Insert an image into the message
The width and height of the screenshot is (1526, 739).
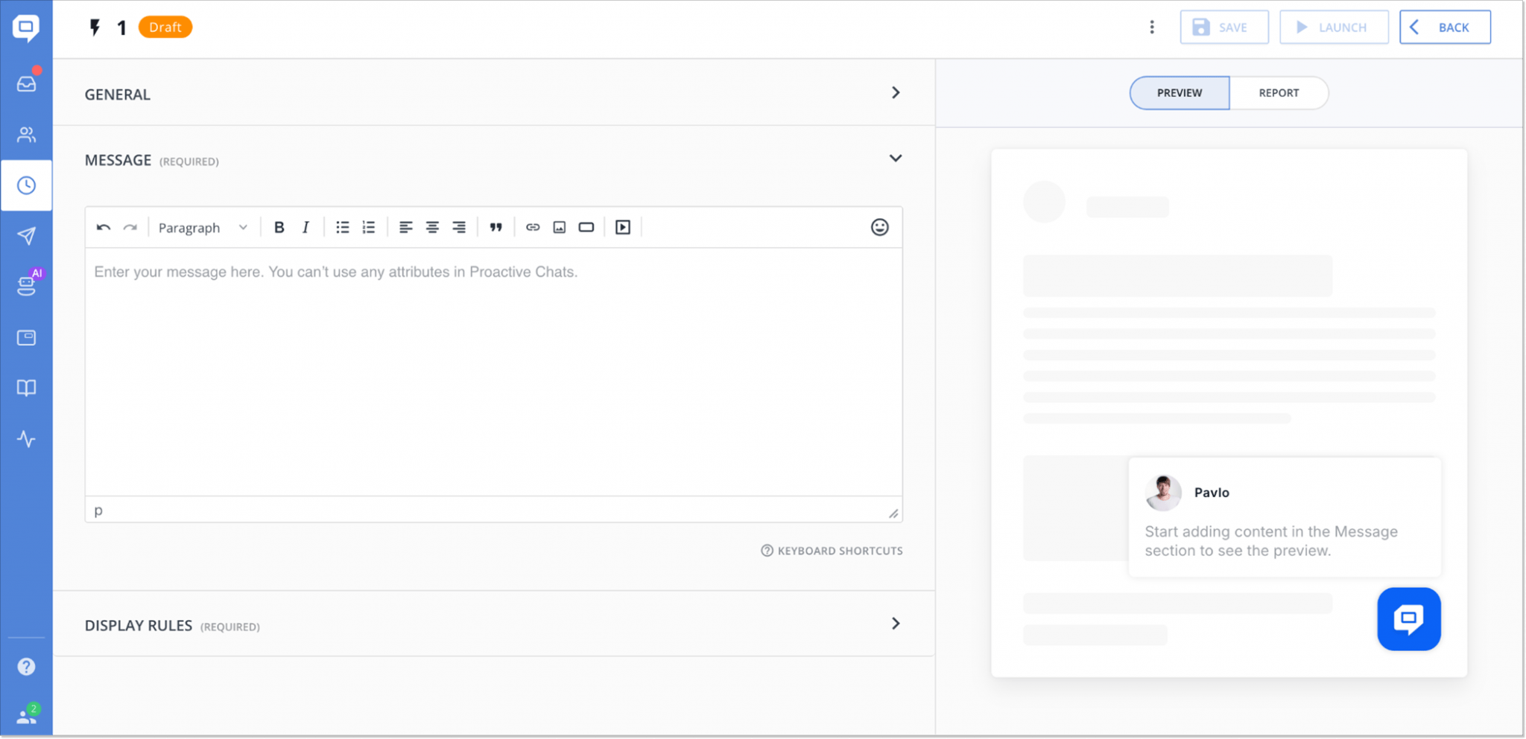click(560, 228)
